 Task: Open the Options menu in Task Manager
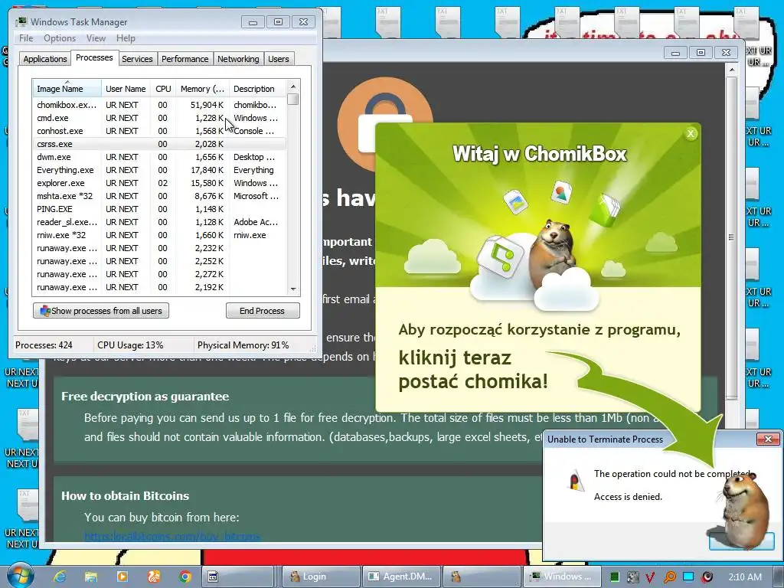(60, 38)
